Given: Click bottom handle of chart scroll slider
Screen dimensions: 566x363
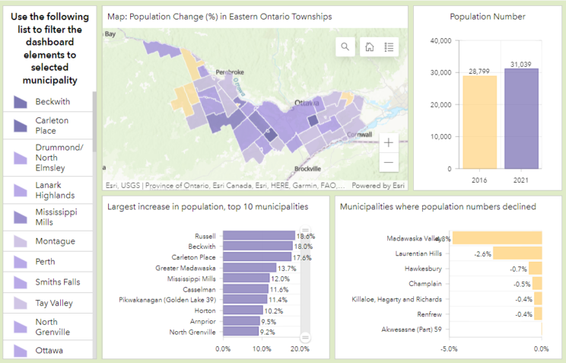Looking at the screenshot, I should point(305,337).
